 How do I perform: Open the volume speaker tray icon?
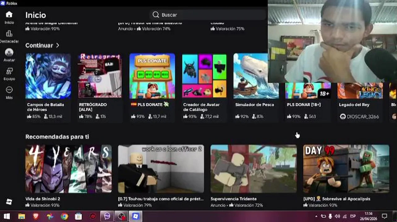point(337,216)
